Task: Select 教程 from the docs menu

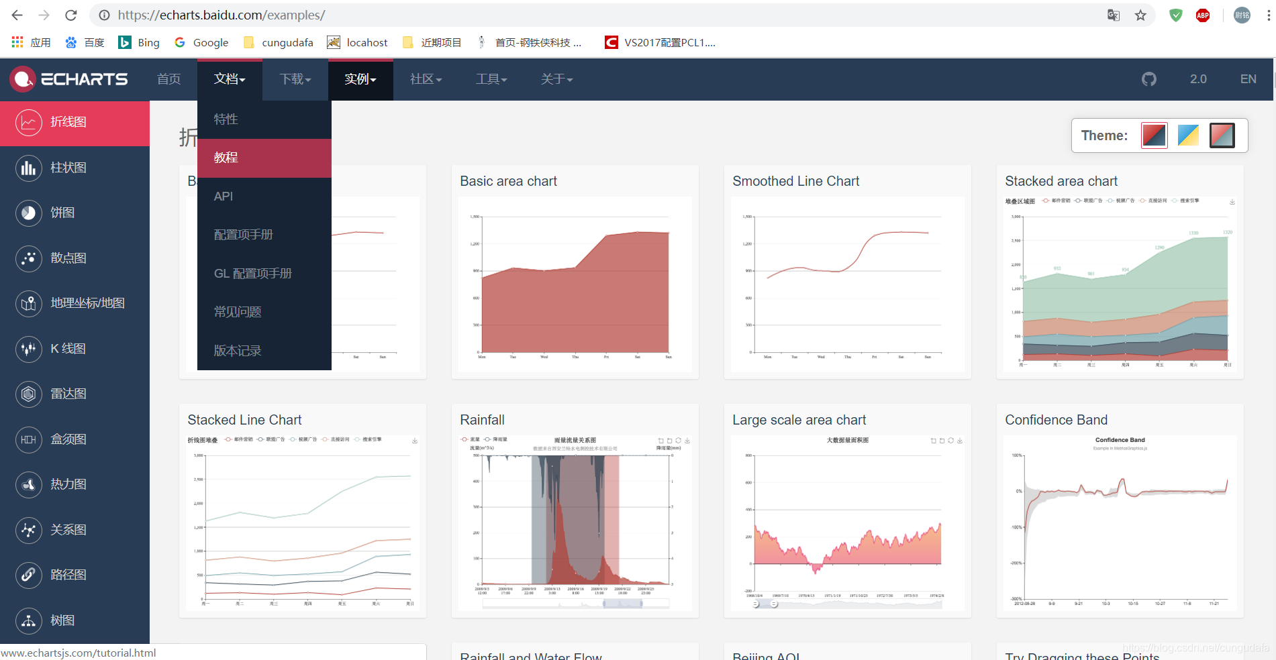Action: 264,158
